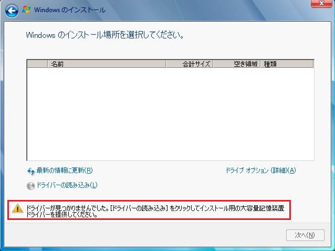The height and width of the screenshot is (251, 335).
Task: Click the yellow warning triangle icon
Action: [17, 208]
